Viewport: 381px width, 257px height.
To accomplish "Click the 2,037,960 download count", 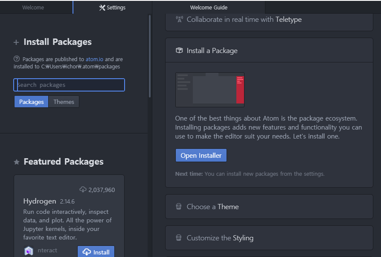I will (x=102, y=190).
